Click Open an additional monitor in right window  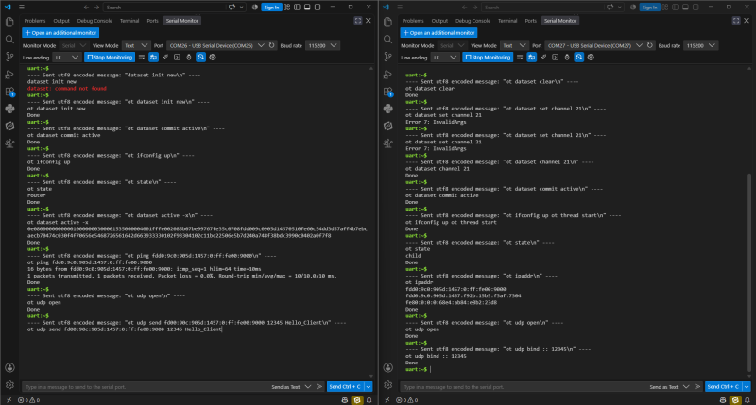click(x=438, y=33)
